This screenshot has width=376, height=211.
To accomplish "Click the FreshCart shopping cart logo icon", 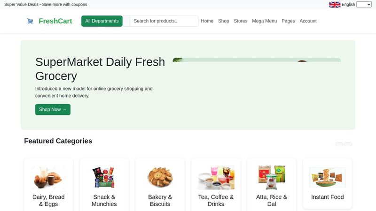I will pos(30,21).
